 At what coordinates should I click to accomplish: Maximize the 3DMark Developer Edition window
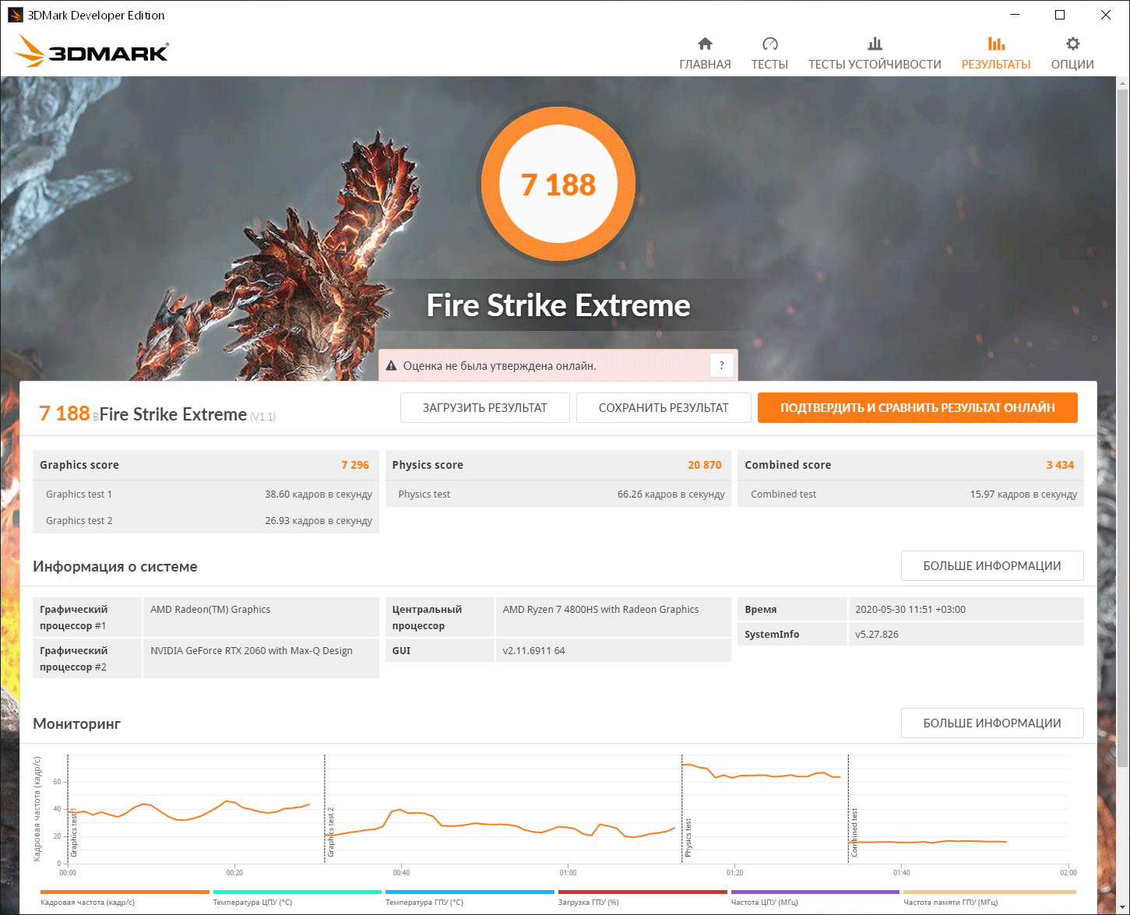coord(1060,15)
